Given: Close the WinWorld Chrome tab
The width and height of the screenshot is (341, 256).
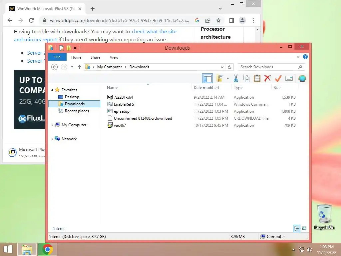Looking at the screenshot, I should pyautogui.click(x=80, y=8).
